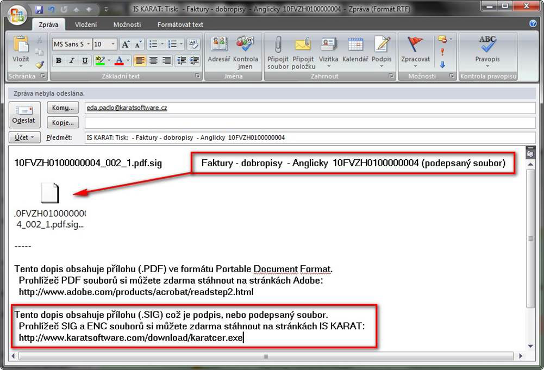Image resolution: width=544 pixels, height=370 pixels.
Task: Insert Kalendář calendar
Action: point(355,50)
